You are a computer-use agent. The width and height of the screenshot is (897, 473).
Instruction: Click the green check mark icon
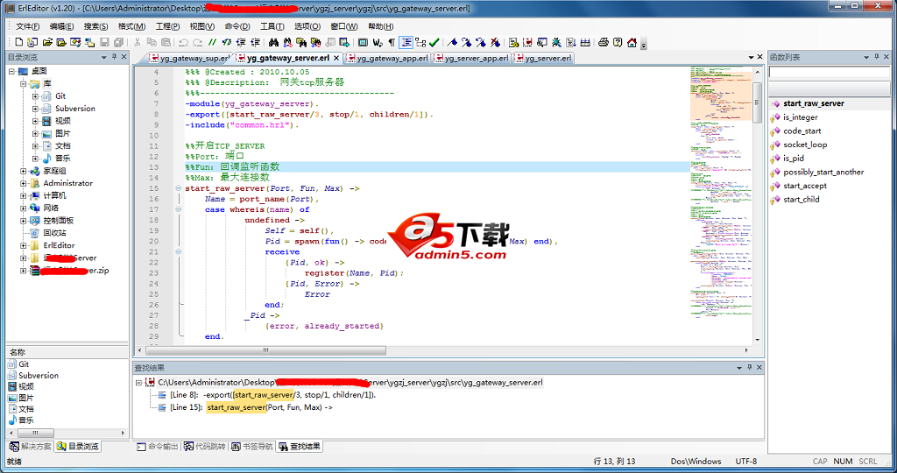click(x=434, y=42)
